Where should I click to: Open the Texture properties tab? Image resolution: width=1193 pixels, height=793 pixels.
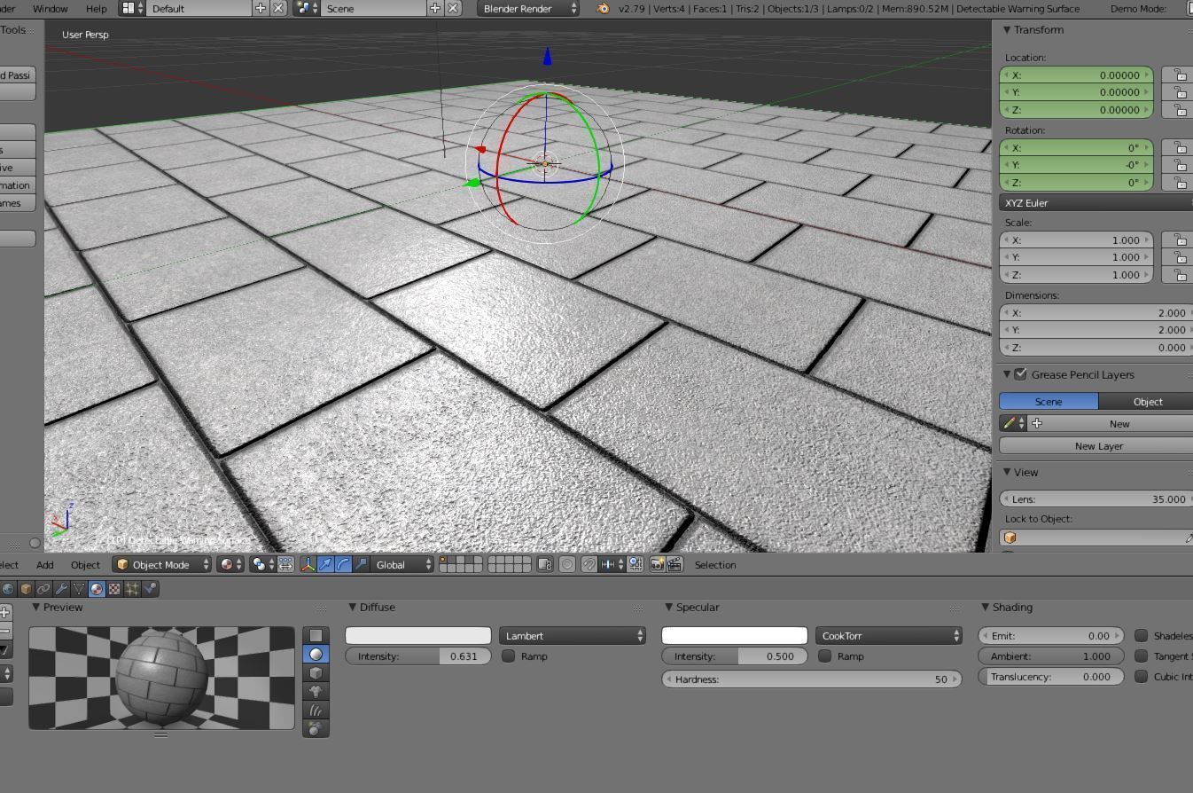tap(114, 588)
